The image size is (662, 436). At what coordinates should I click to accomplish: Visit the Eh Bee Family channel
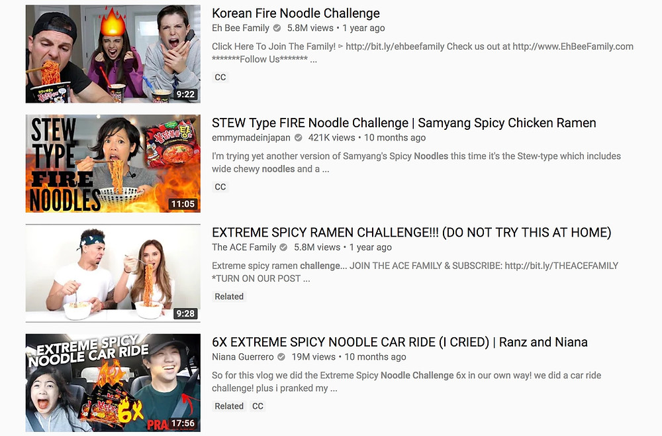241,28
